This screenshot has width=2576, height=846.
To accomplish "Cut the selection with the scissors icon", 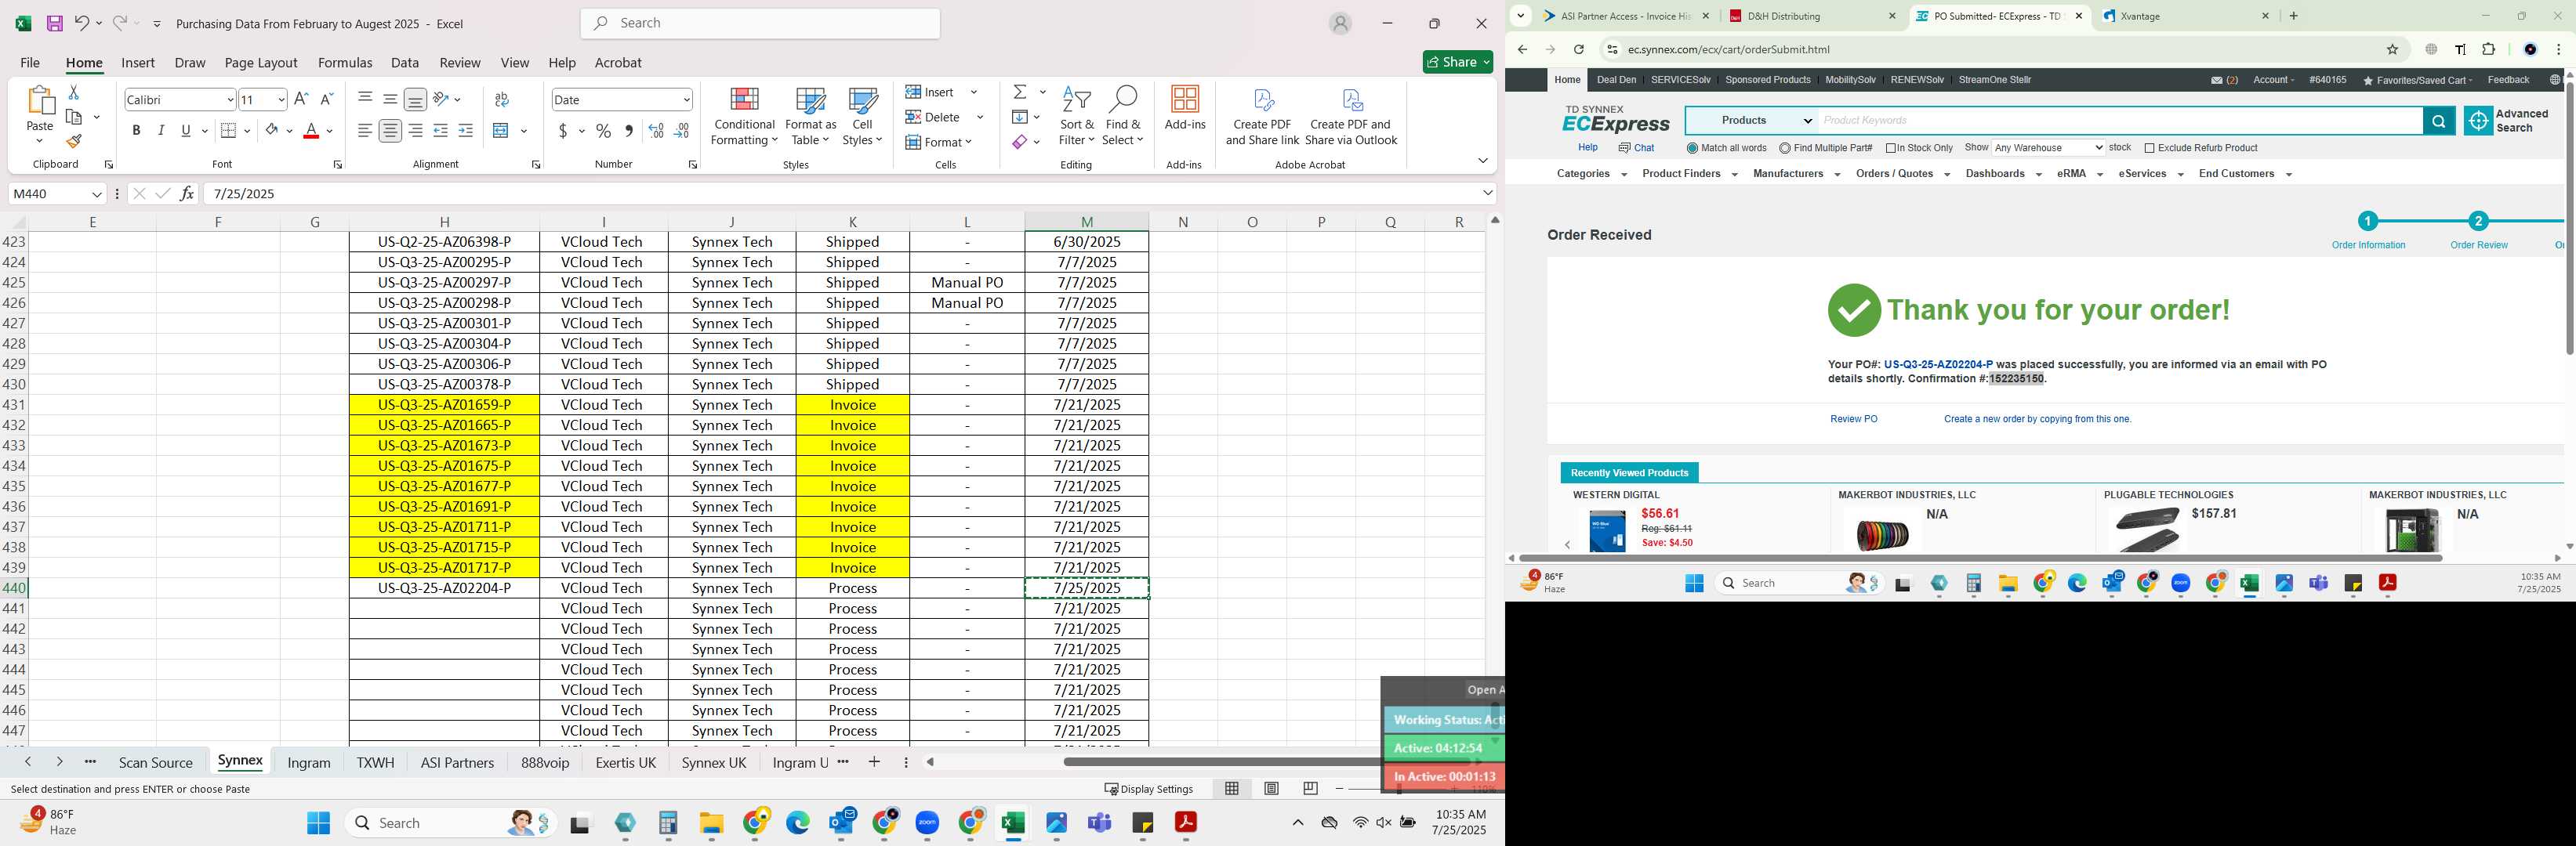I will (x=73, y=92).
